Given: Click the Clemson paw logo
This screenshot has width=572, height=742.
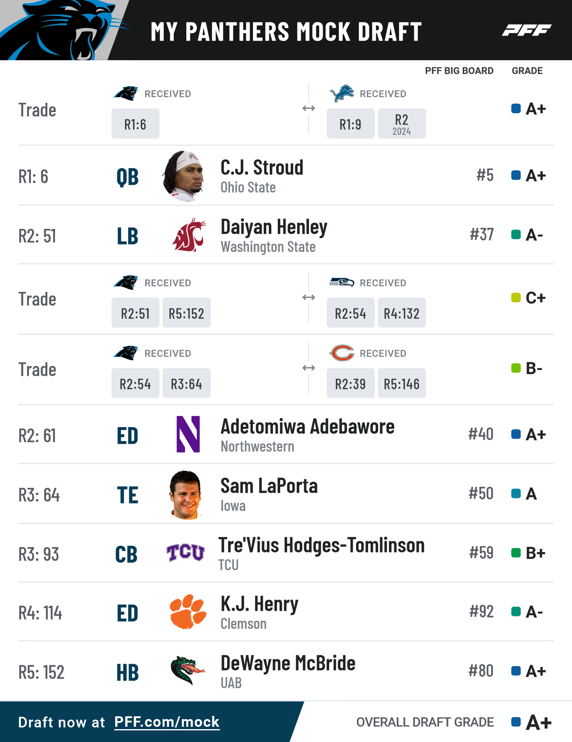Looking at the screenshot, I should point(188,611).
